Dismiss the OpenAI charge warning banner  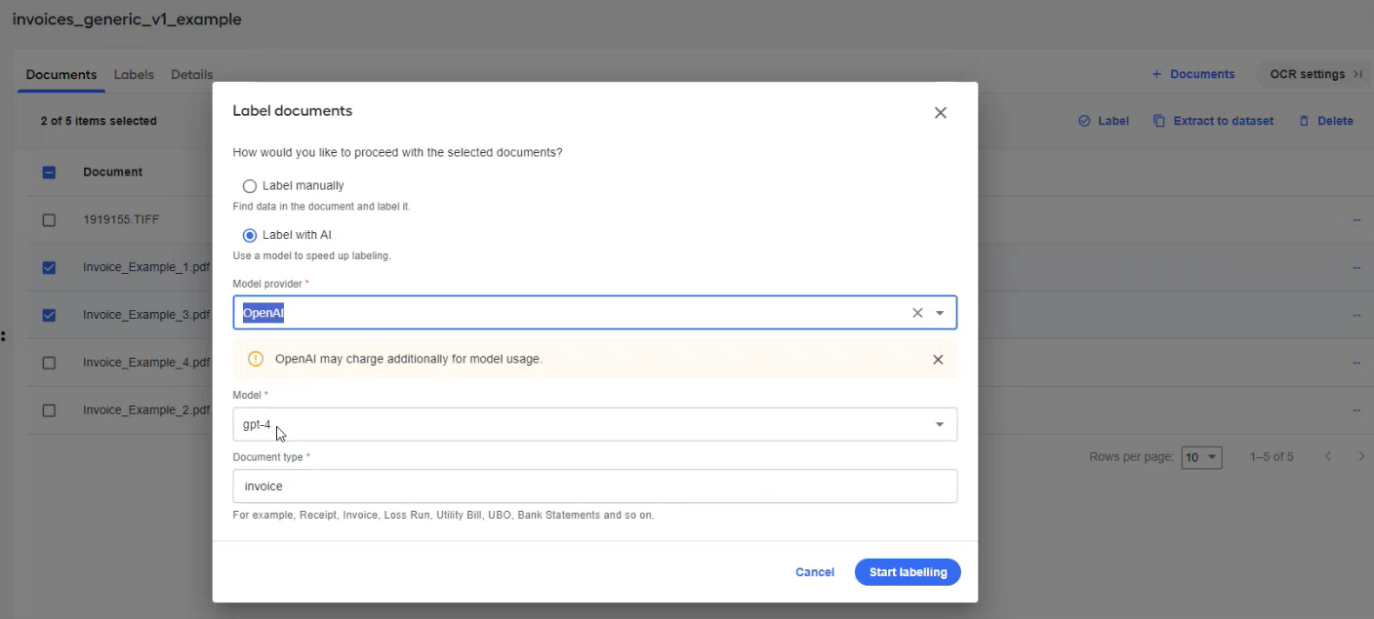pos(938,360)
